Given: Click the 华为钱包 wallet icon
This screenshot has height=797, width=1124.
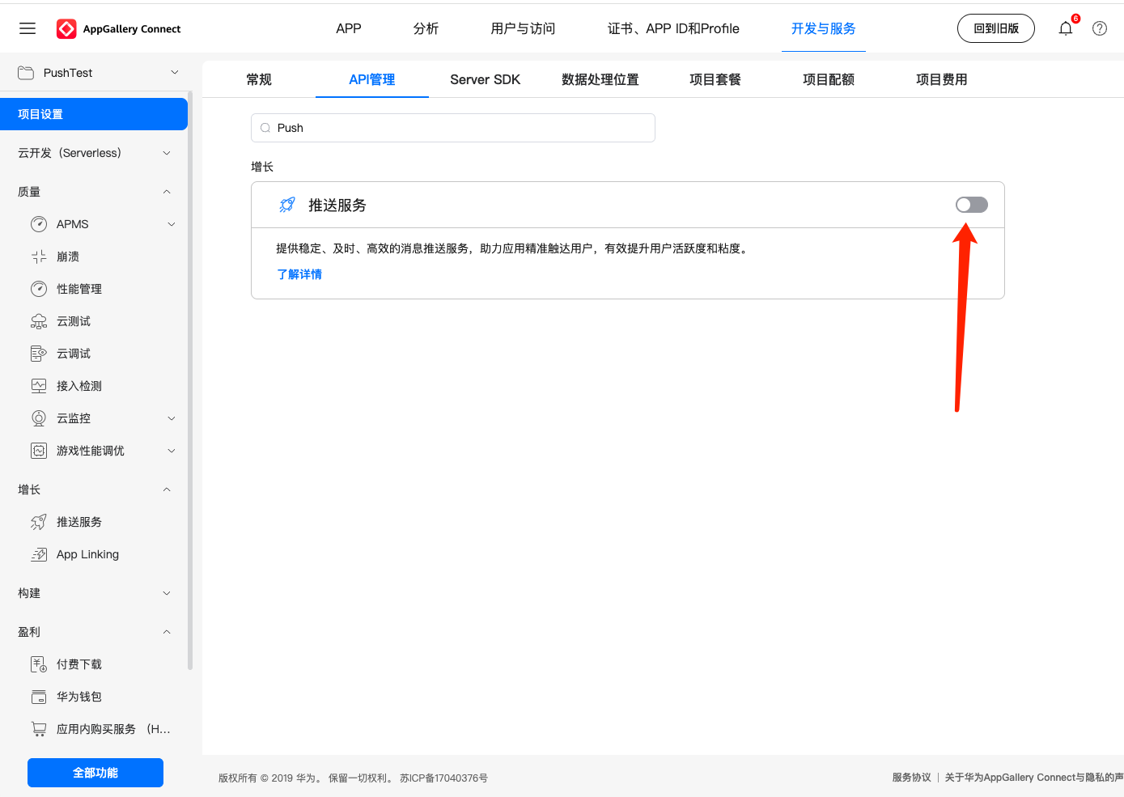Looking at the screenshot, I should click(x=39, y=697).
